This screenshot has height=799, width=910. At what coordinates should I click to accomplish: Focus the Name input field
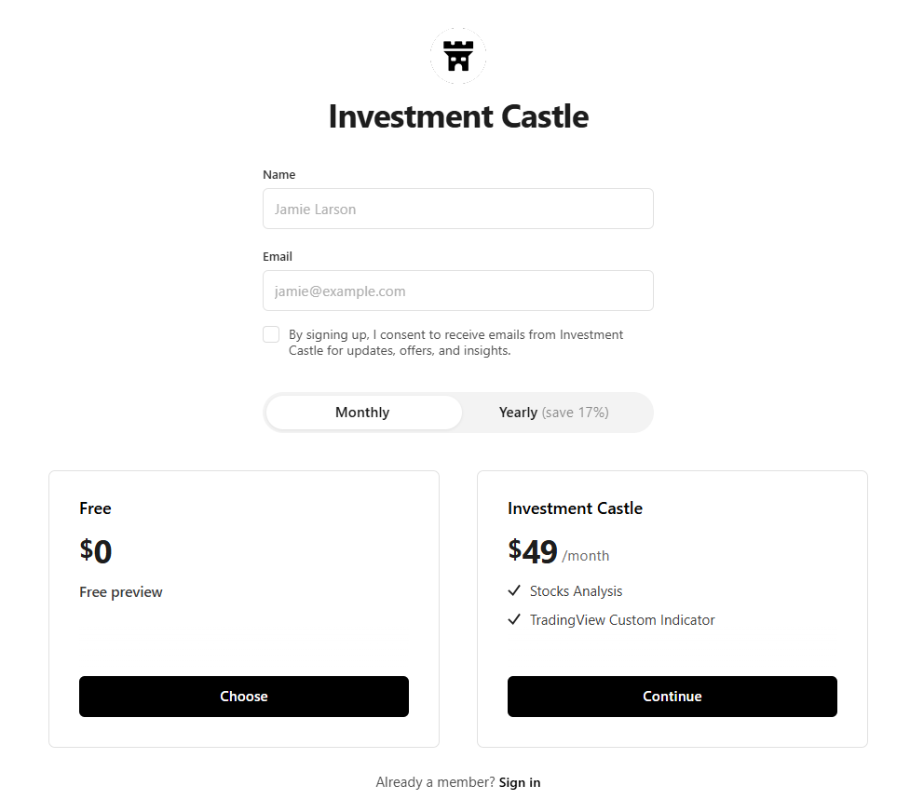pos(458,209)
